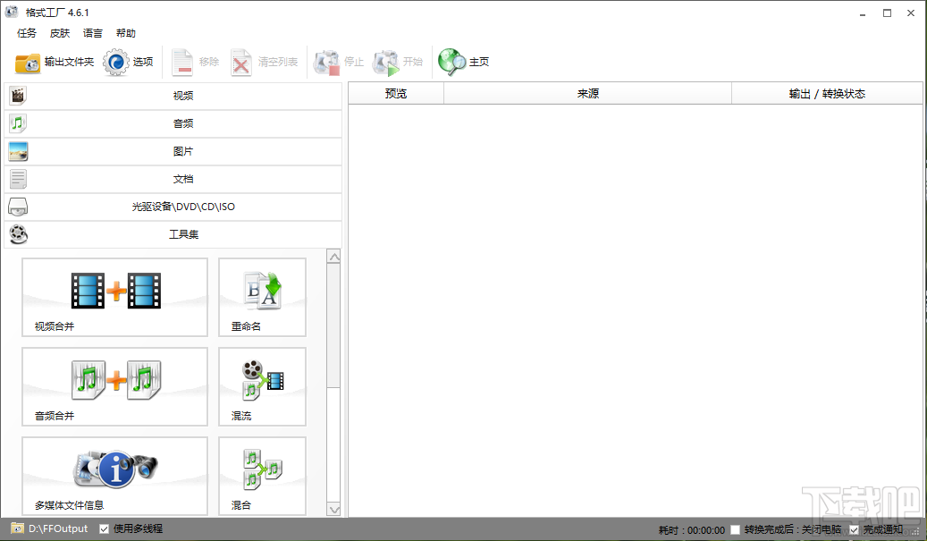Screen dimensions: 927x541
Task: Click the 开始 start icon
Action: [x=385, y=62]
